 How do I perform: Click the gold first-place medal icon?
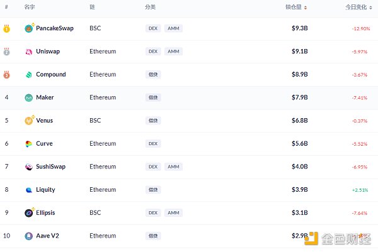[6, 28]
